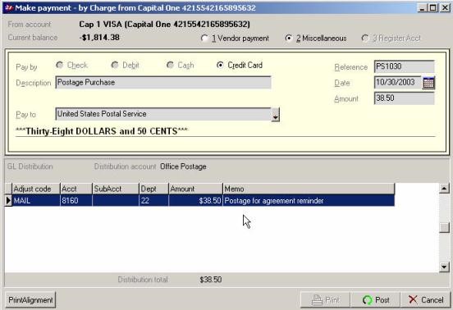Click the Amount column header in grid

(195, 189)
